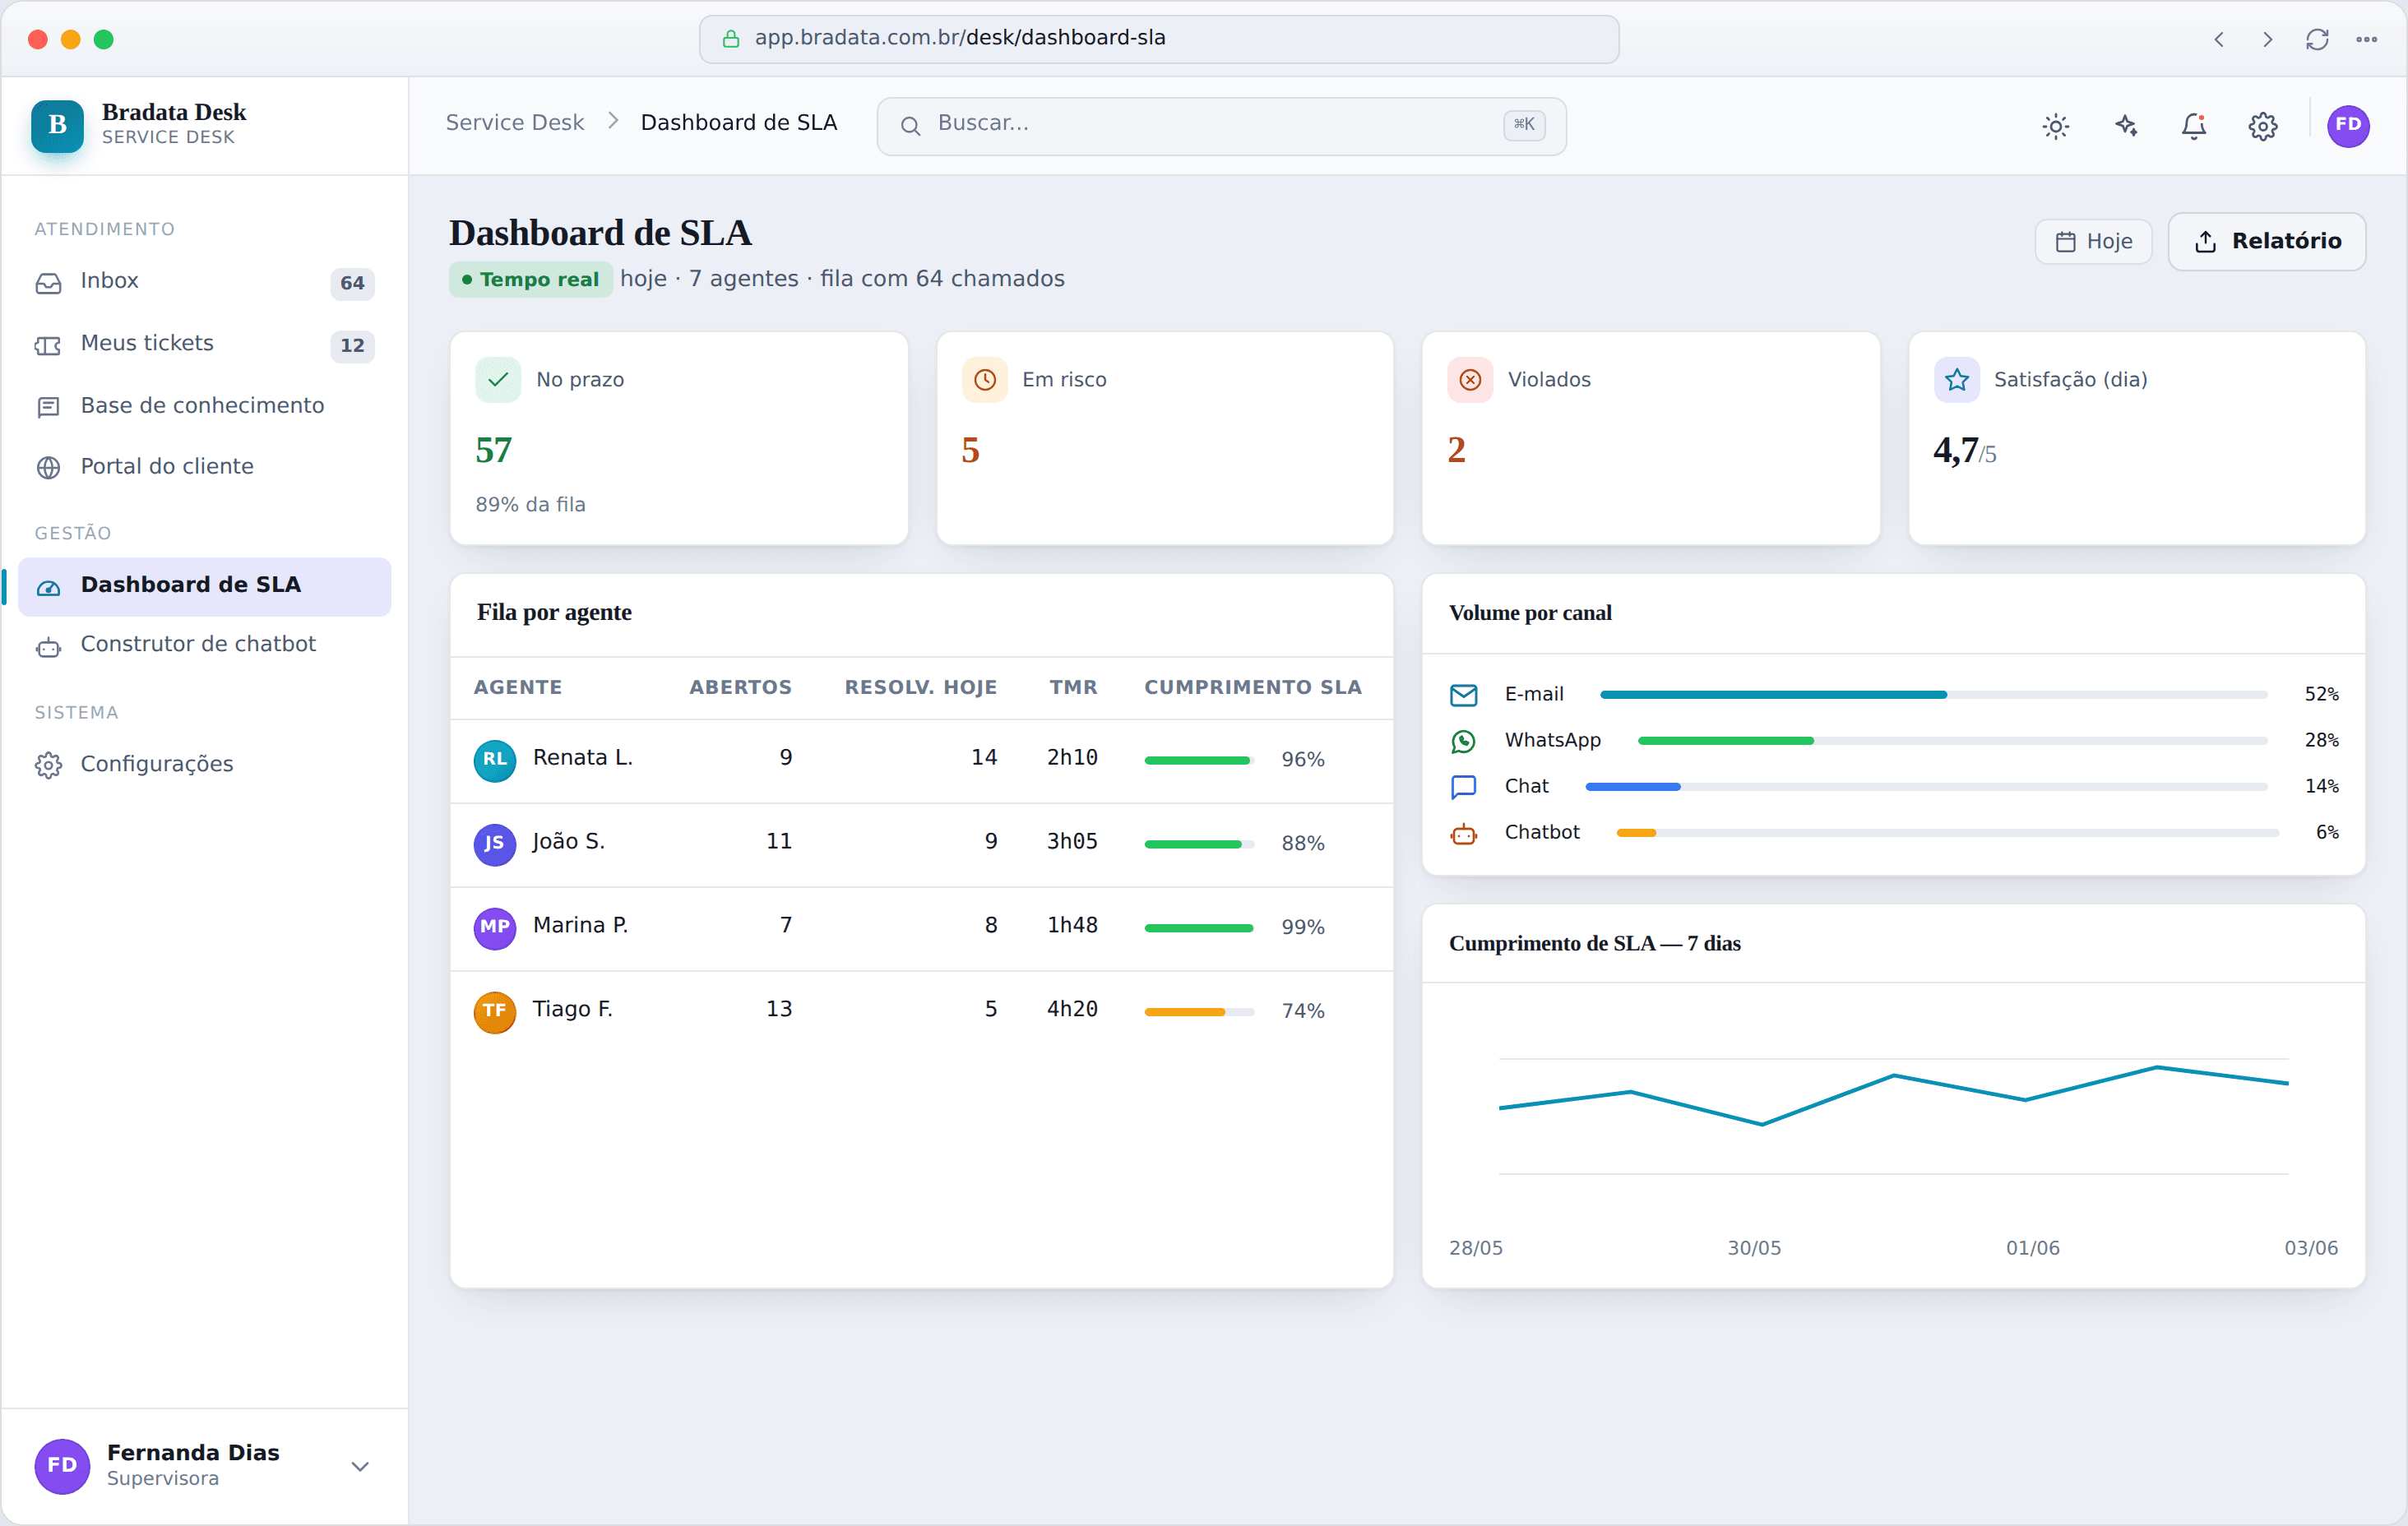Expand the Fernanda Dias user menu chevron

tap(360, 1466)
